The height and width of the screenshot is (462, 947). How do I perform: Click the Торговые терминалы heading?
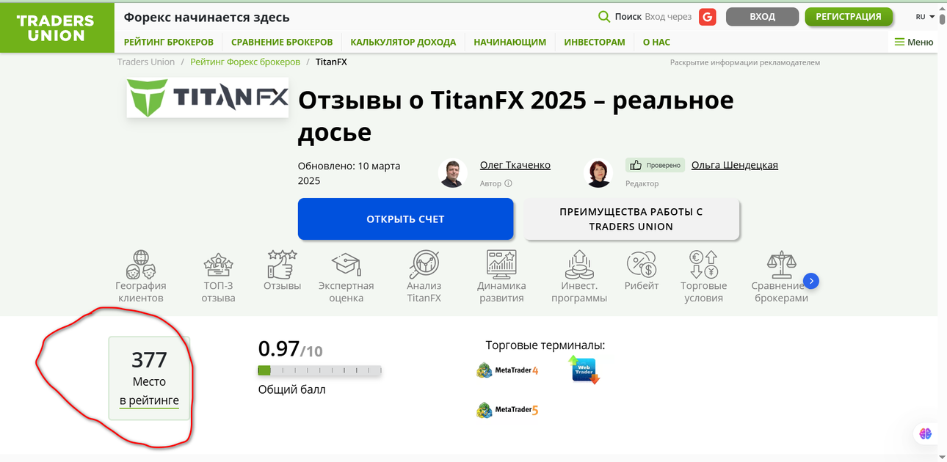545,345
